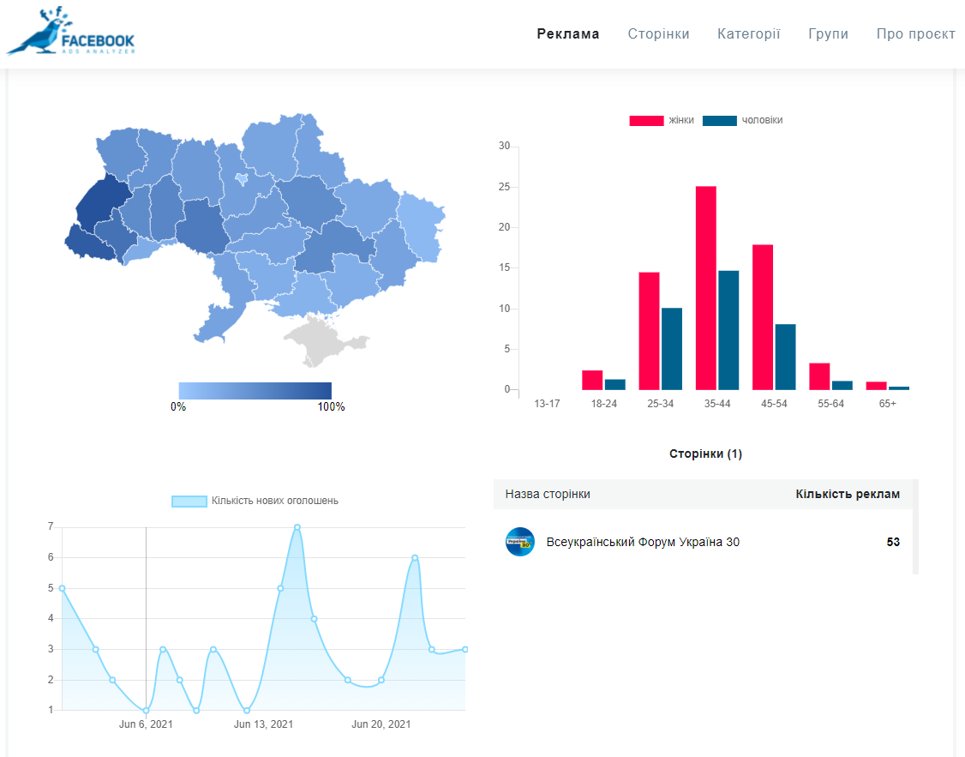
Task: Click the first data point at value 5
Action: tap(62, 588)
